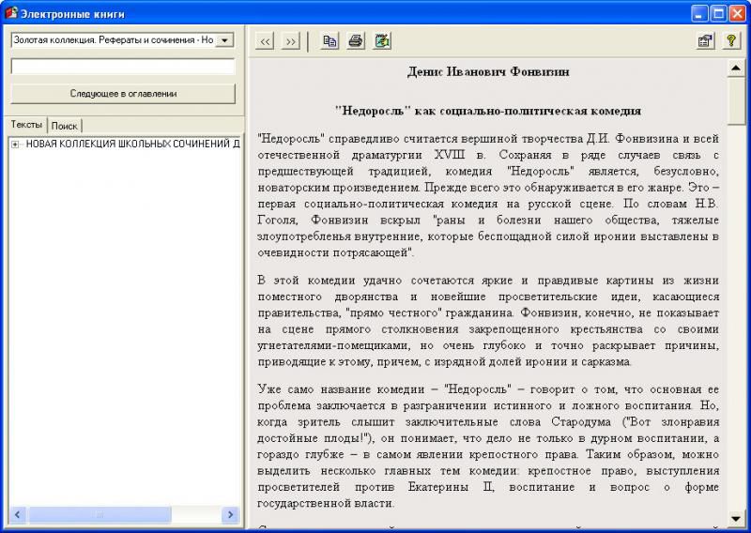Expand НОВАЯ КОЛЛЕКЦИЯ ШКОЛЬНЫХ СОЧИНЕНИЙ tree node

pyautogui.click(x=15, y=145)
